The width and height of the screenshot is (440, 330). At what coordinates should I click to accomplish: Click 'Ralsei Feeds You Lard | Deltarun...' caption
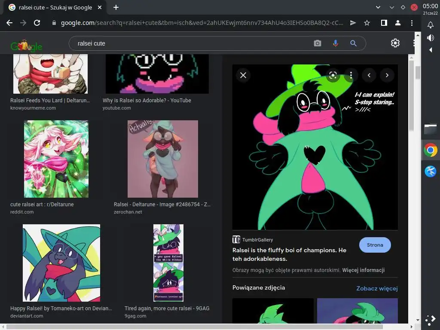(x=50, y=101)
